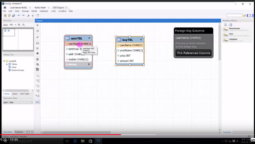Screen dimensions: 255x144
Task: Toggle align-to-grid square toolbar icon
Action: 33,16
